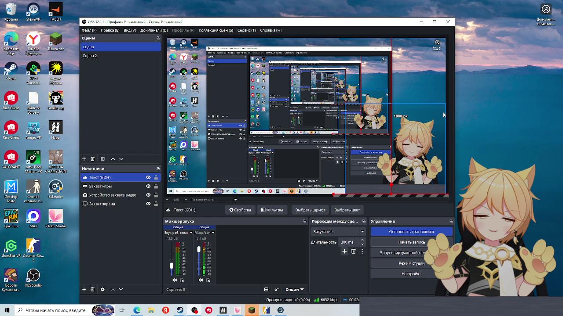The width and height of the screenshot is (563, 316).
Task: Hide the Захват игры source
Action: [x=148, y=186]
